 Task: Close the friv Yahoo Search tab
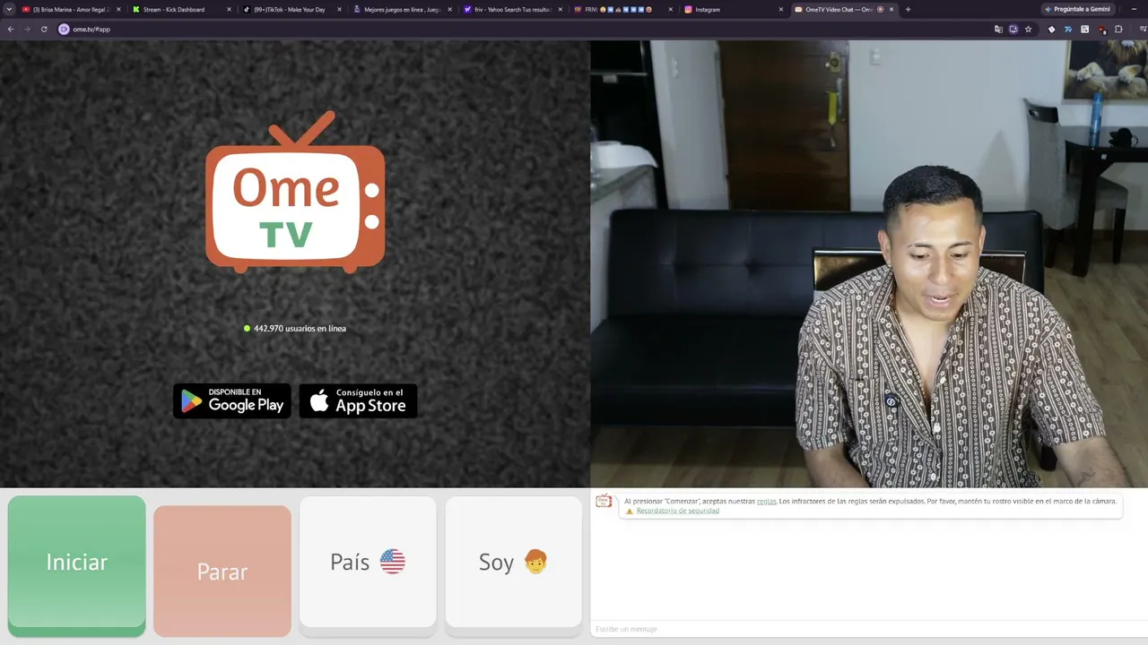(x=561, y=9)
